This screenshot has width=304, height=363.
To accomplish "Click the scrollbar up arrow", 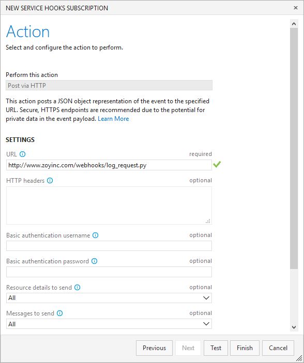I will (294, 24).
